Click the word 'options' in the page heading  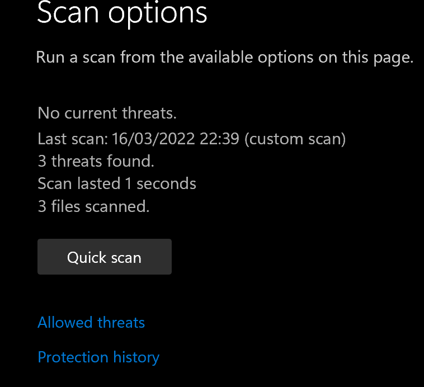(158, 12)
